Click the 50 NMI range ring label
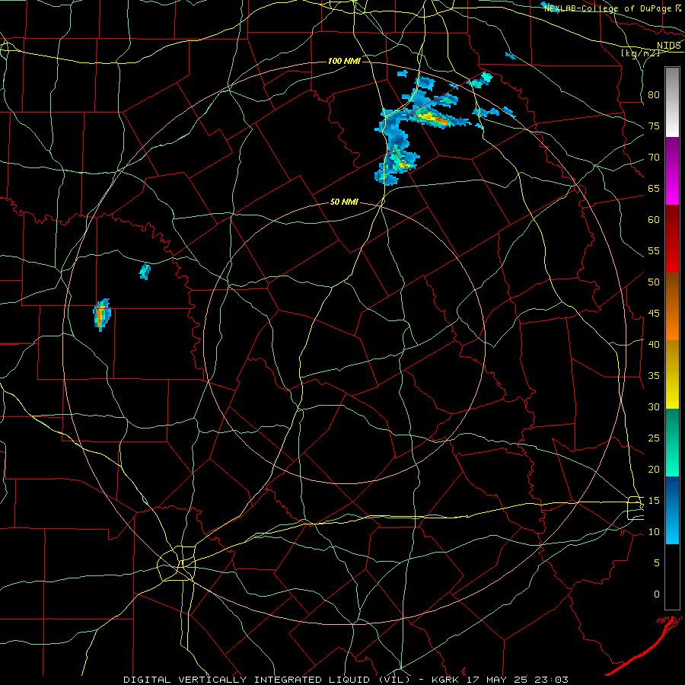685x685 pixels. coord(344,202)
